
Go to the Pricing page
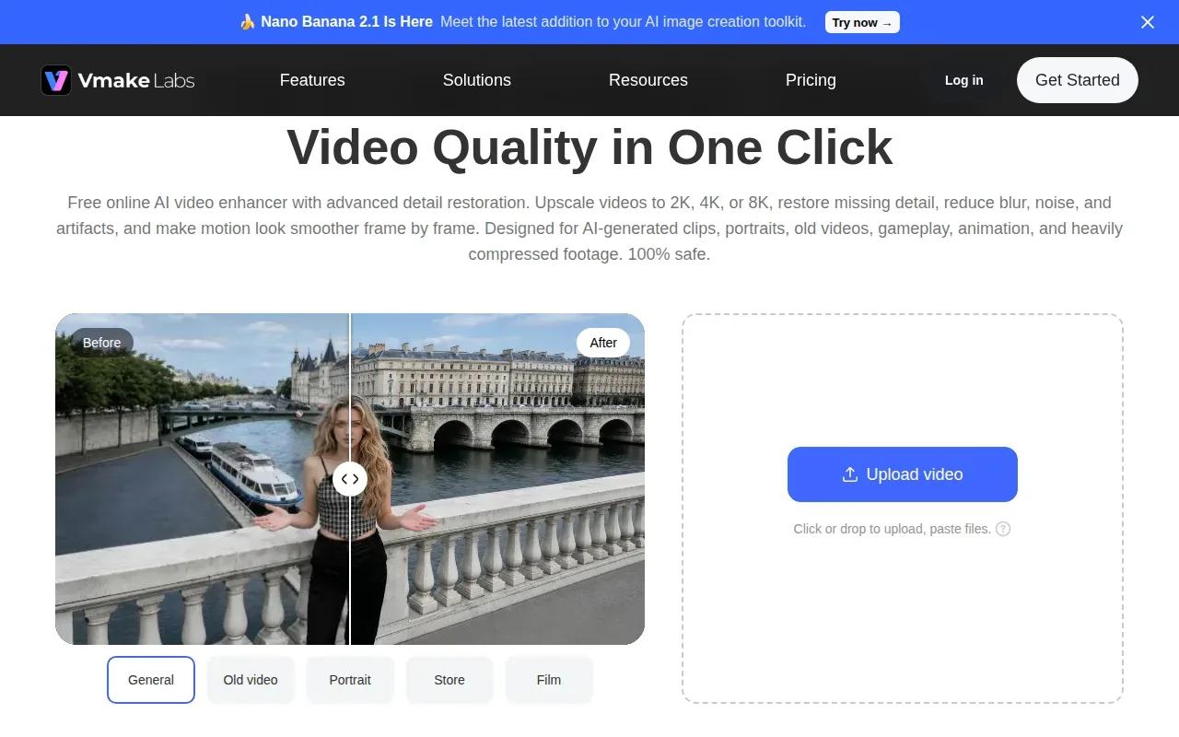coord(811,80)
